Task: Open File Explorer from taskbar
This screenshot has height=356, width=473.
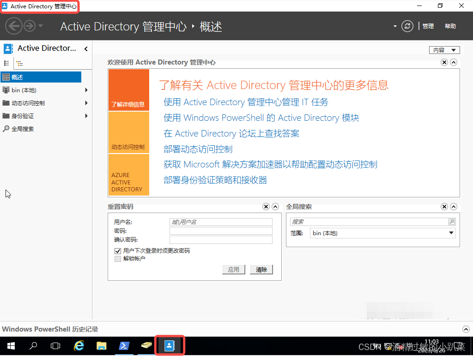Action: click(101, 346)
